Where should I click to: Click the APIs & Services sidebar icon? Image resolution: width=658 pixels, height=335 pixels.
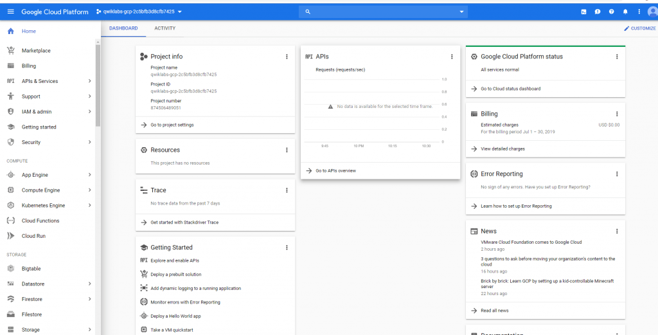[x=11, y=81]
